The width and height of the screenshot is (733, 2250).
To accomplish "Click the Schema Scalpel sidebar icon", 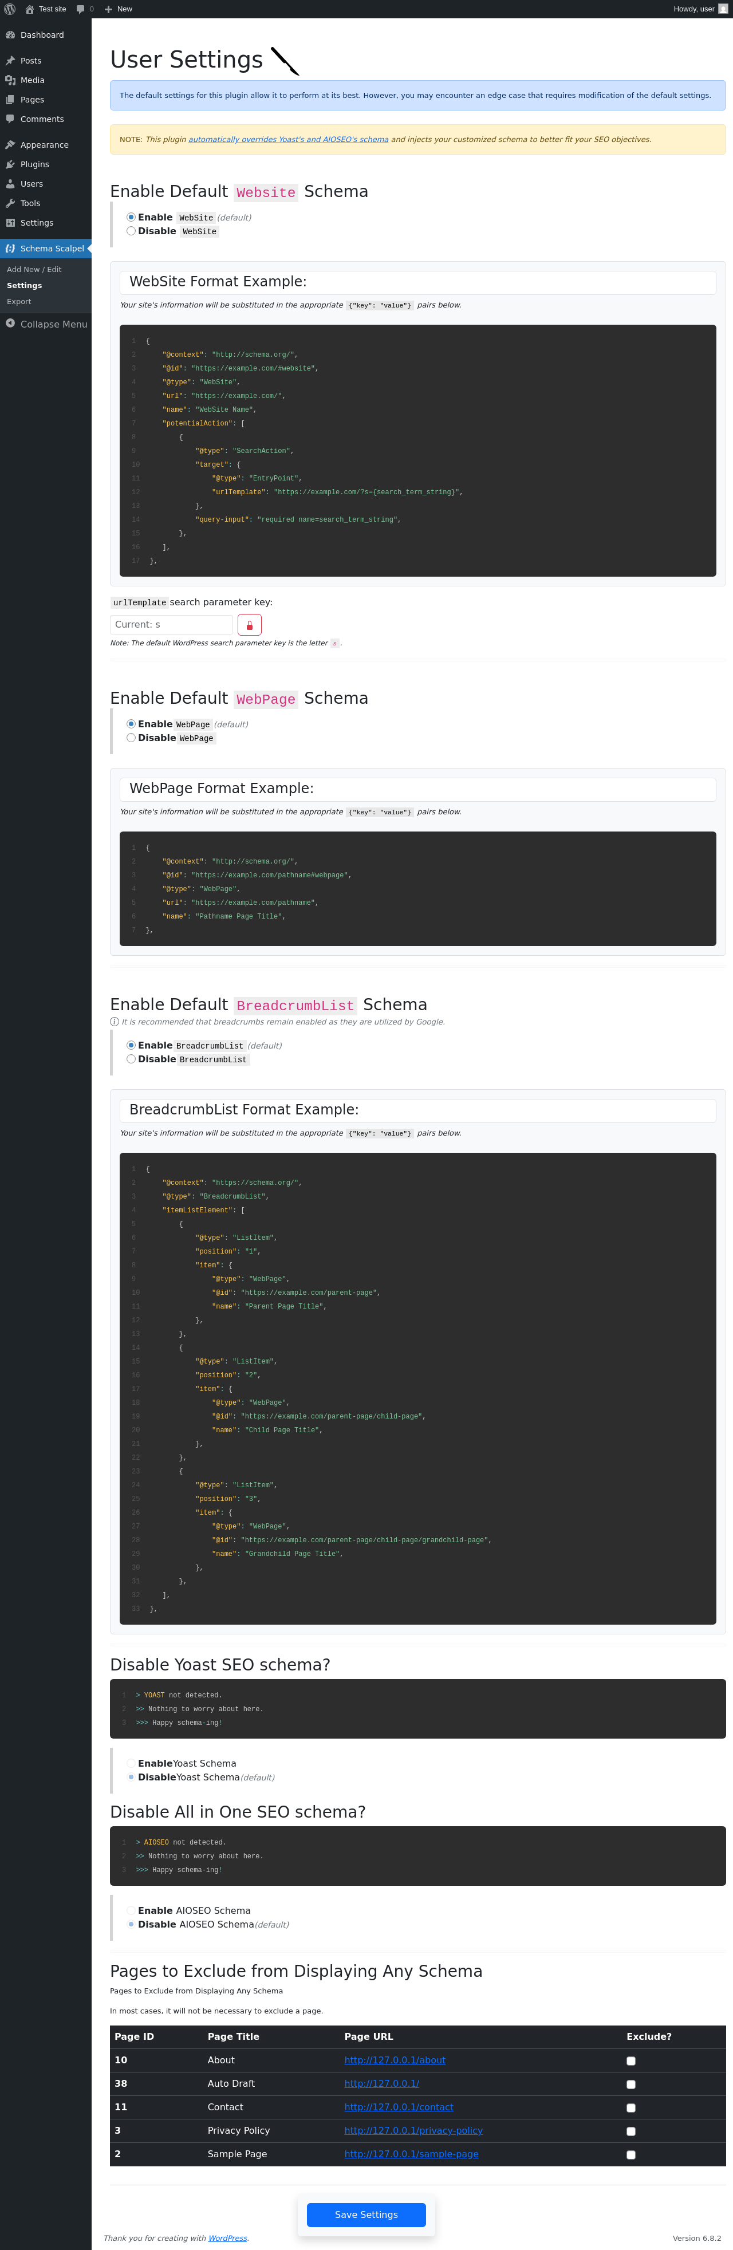I will pos(10,248).
